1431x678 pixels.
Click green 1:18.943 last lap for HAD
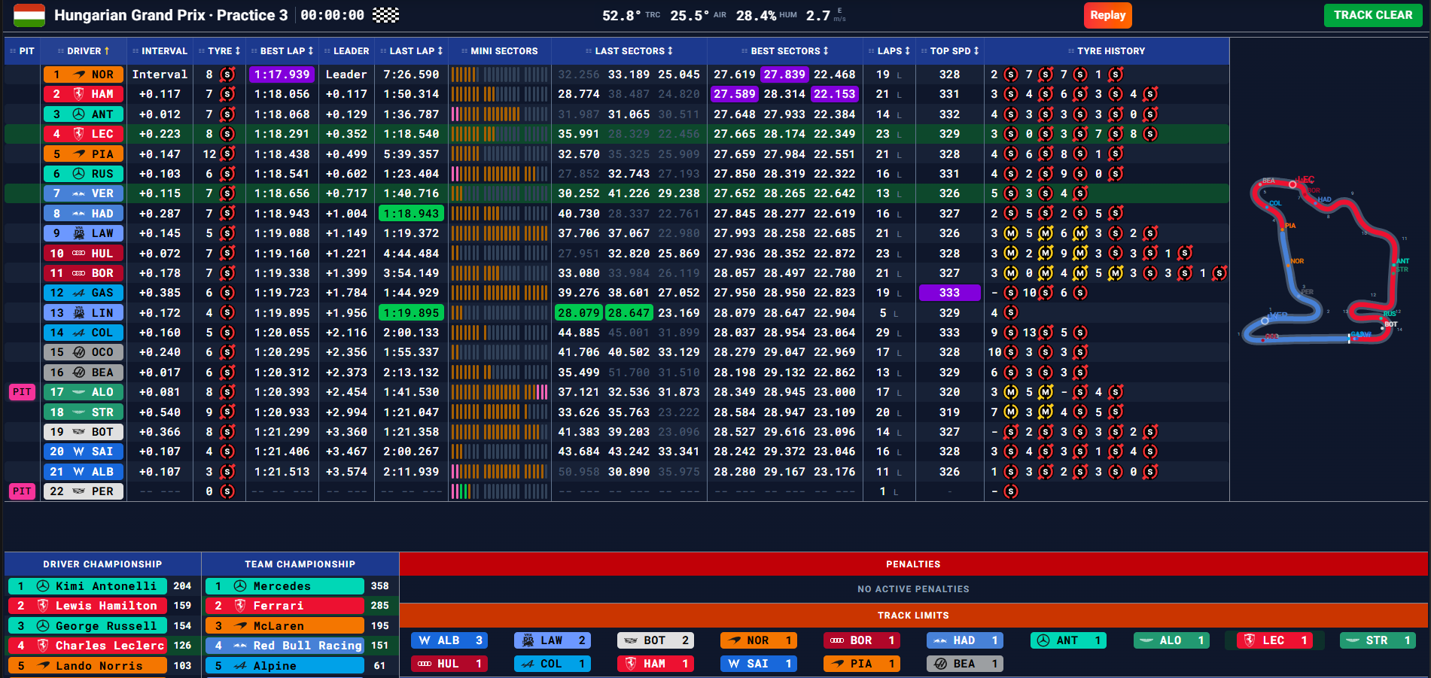[412, 214]
